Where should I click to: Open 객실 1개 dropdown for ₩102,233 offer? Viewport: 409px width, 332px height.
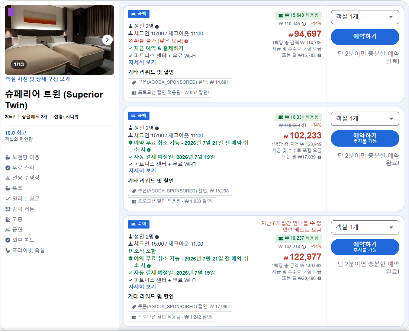point(365,119)
